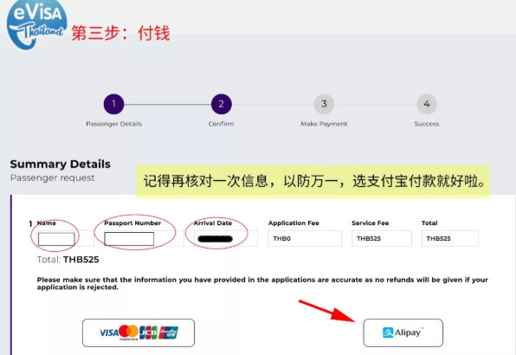
Task: Select step 4 Success circle
Action: [427, 104]
